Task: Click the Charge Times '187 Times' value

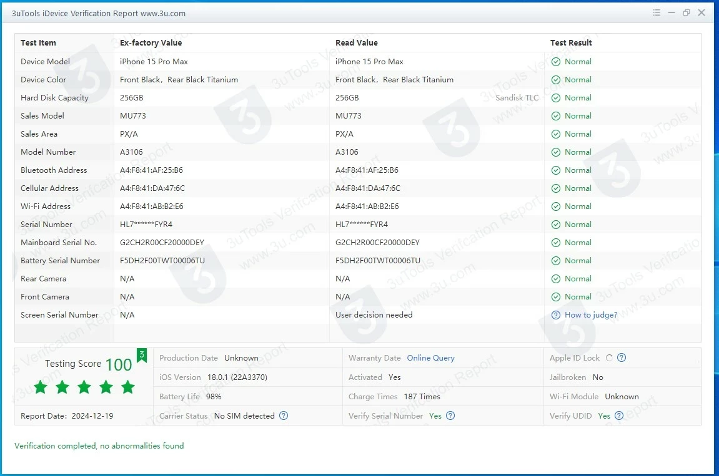Action: pos(422,396)
